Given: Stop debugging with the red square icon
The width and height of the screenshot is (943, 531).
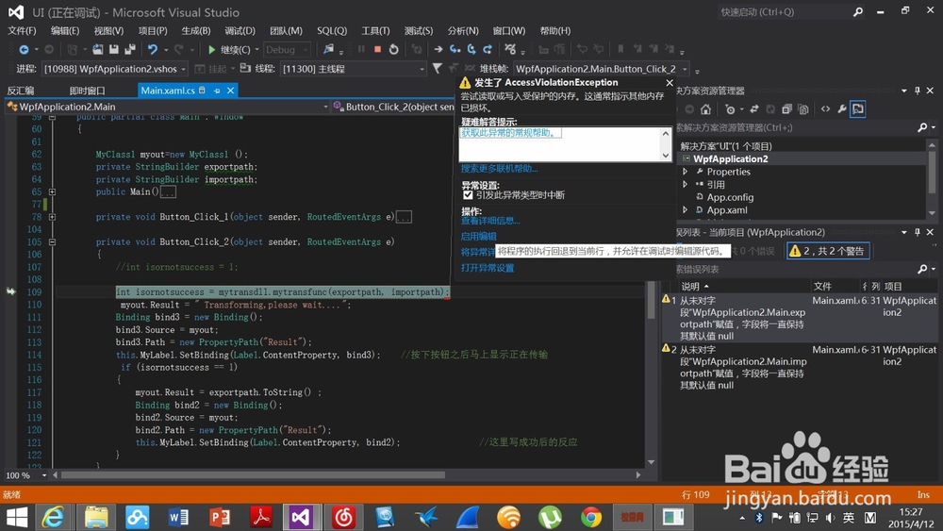Looking at the screenshot, I should click(378, 49).
